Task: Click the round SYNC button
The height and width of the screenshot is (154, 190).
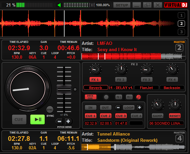Action: (x=50, y=109)
